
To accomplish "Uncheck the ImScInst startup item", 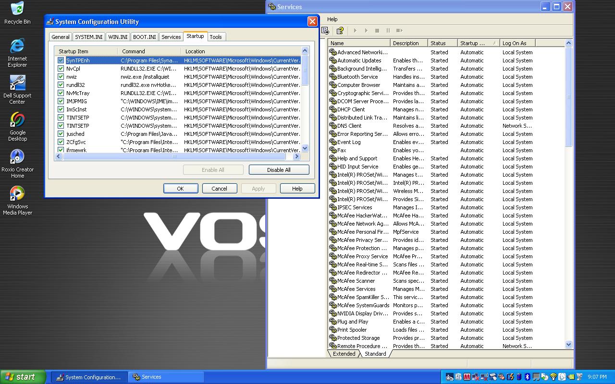I will (61, 109).
